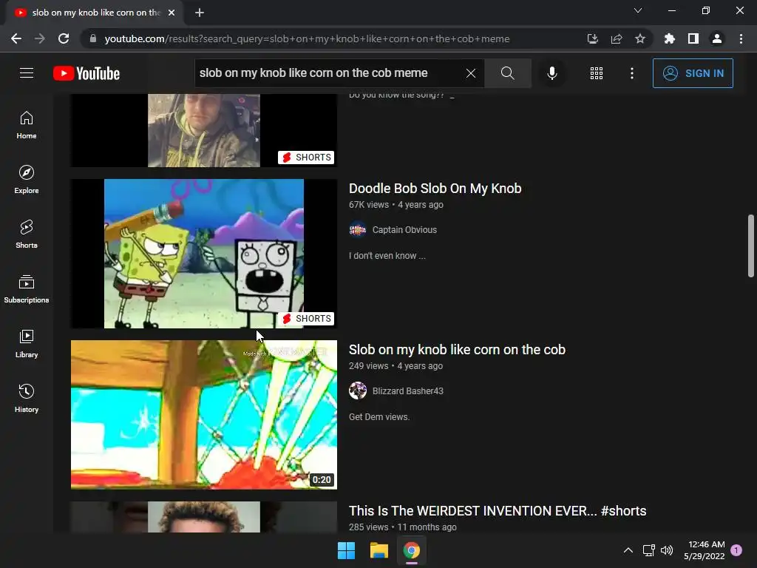This screenshot has width=757, height=568.
Task: Bookmark this page with star
Action: 639,38
